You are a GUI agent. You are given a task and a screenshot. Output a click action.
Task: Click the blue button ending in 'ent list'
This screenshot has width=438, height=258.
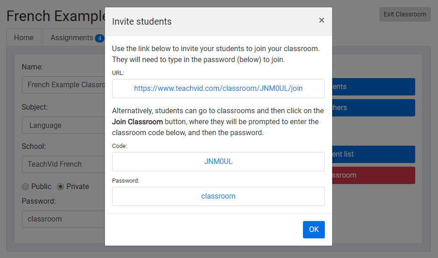pos(373,154)
